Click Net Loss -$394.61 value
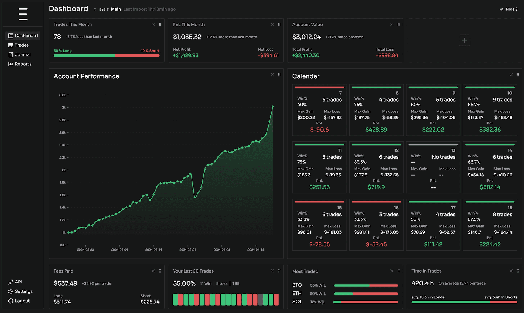Image resolution: width=524 pixels, height=313 pixels. [268, 56]
